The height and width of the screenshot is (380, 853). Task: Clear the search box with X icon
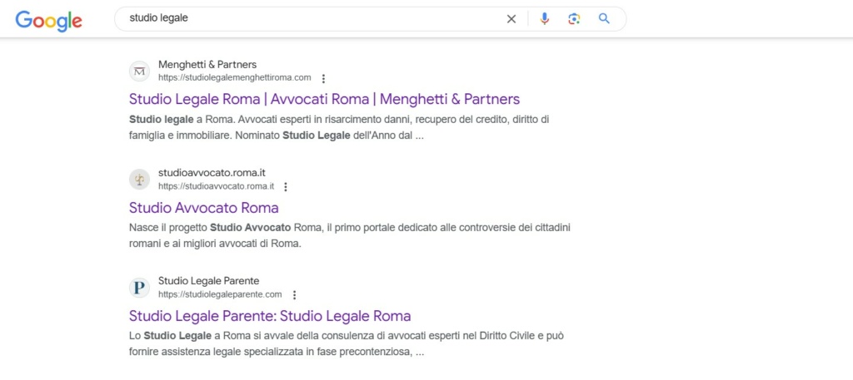tap(511, 19)
